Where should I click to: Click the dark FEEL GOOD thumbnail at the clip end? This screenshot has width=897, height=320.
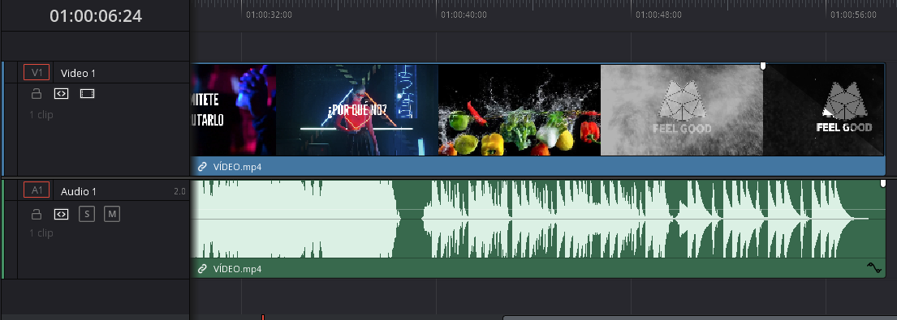pyautogui.click(x=824, y=109)
